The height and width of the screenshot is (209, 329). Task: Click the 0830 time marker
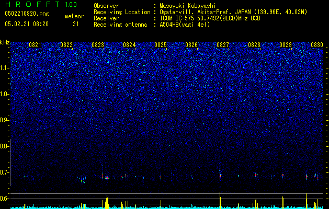[x=317, y=45]
